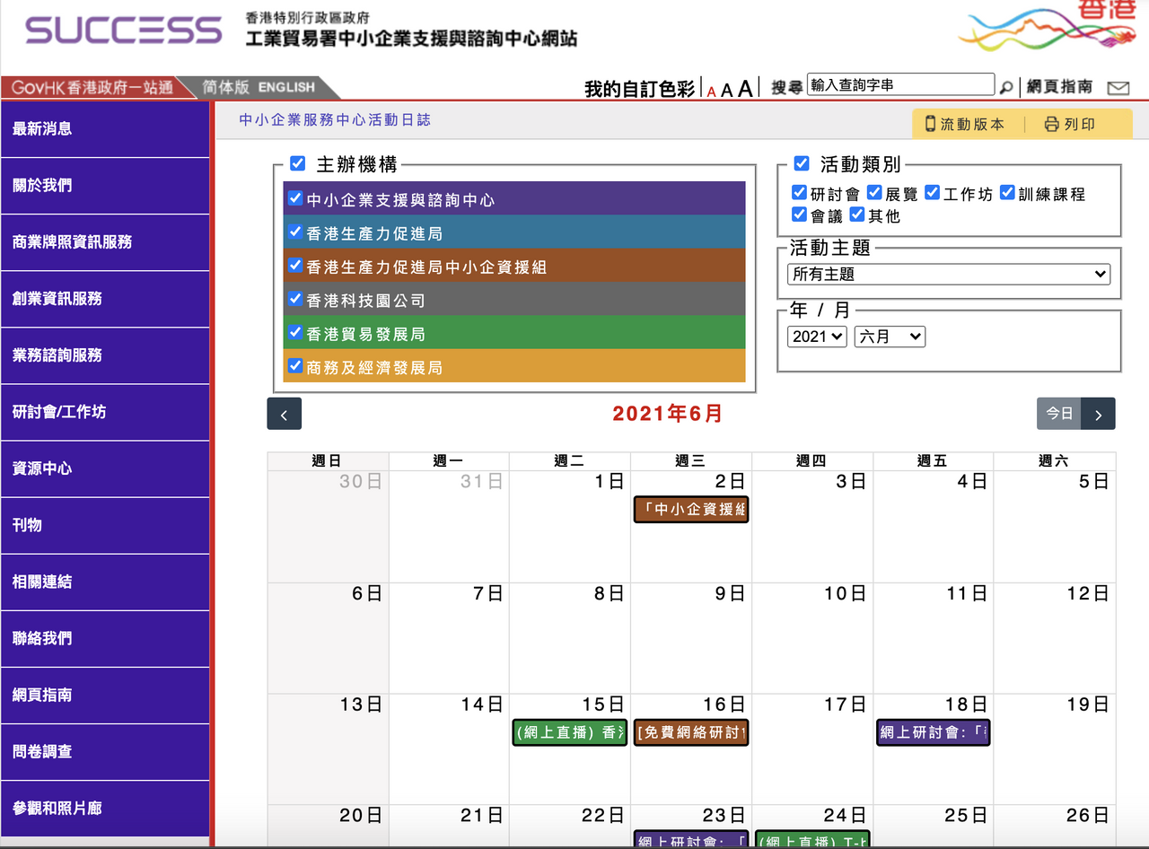Toggle the 主辦機構 select-all checkbox

298,164
